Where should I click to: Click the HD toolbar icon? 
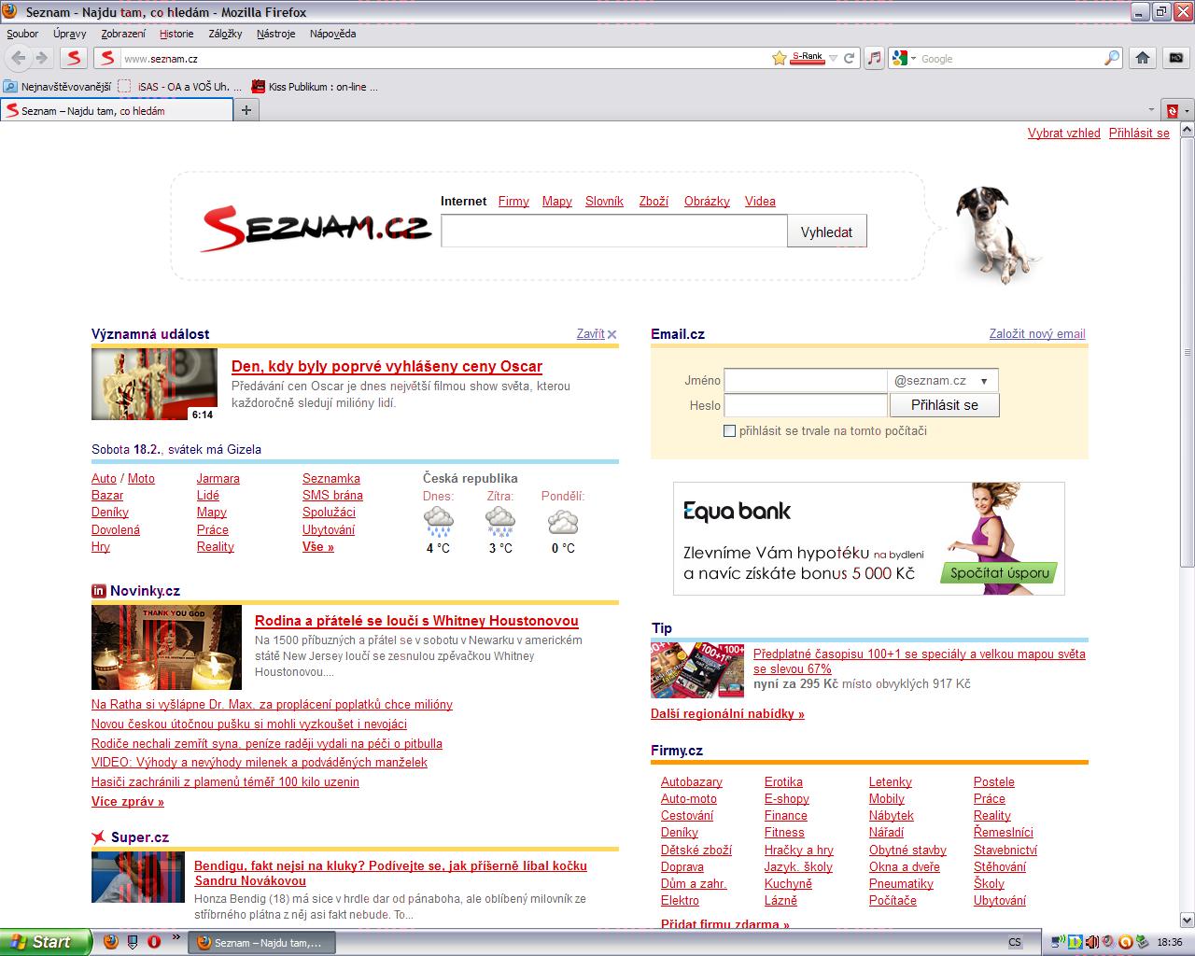[x=1175, y=58]
